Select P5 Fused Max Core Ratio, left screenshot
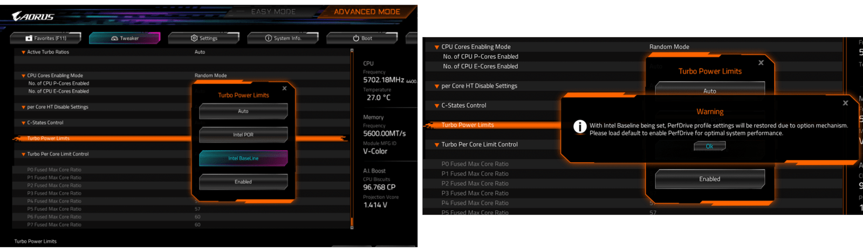This screenshot has height=252, width=863. click(54, 209)
